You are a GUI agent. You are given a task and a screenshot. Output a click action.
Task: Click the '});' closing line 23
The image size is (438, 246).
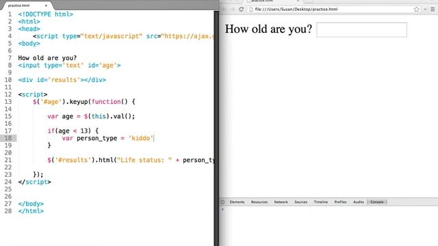point(38,175)
